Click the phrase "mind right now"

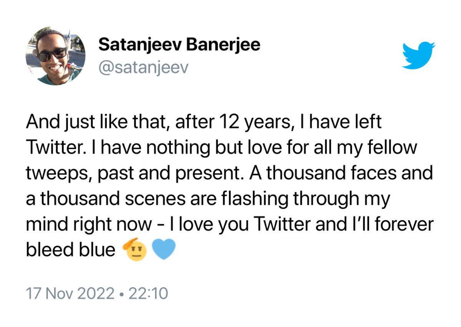(88, 225)
